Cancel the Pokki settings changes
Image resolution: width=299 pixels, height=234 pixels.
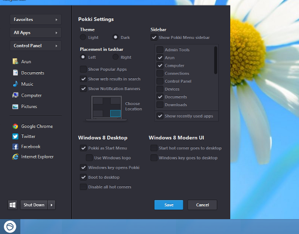point(202,205)
